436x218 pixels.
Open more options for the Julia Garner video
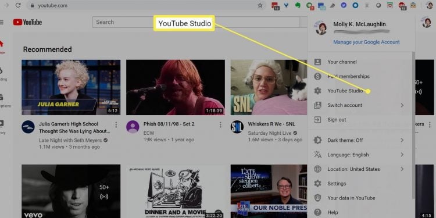[x=116, y=124]
